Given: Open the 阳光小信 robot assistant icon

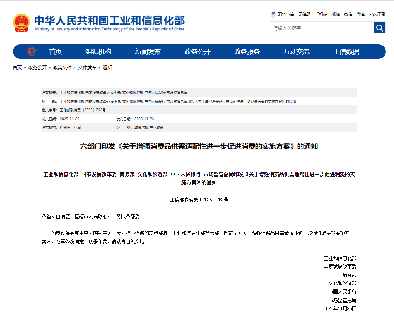Looking at the screenshot, I should point(273,14).
